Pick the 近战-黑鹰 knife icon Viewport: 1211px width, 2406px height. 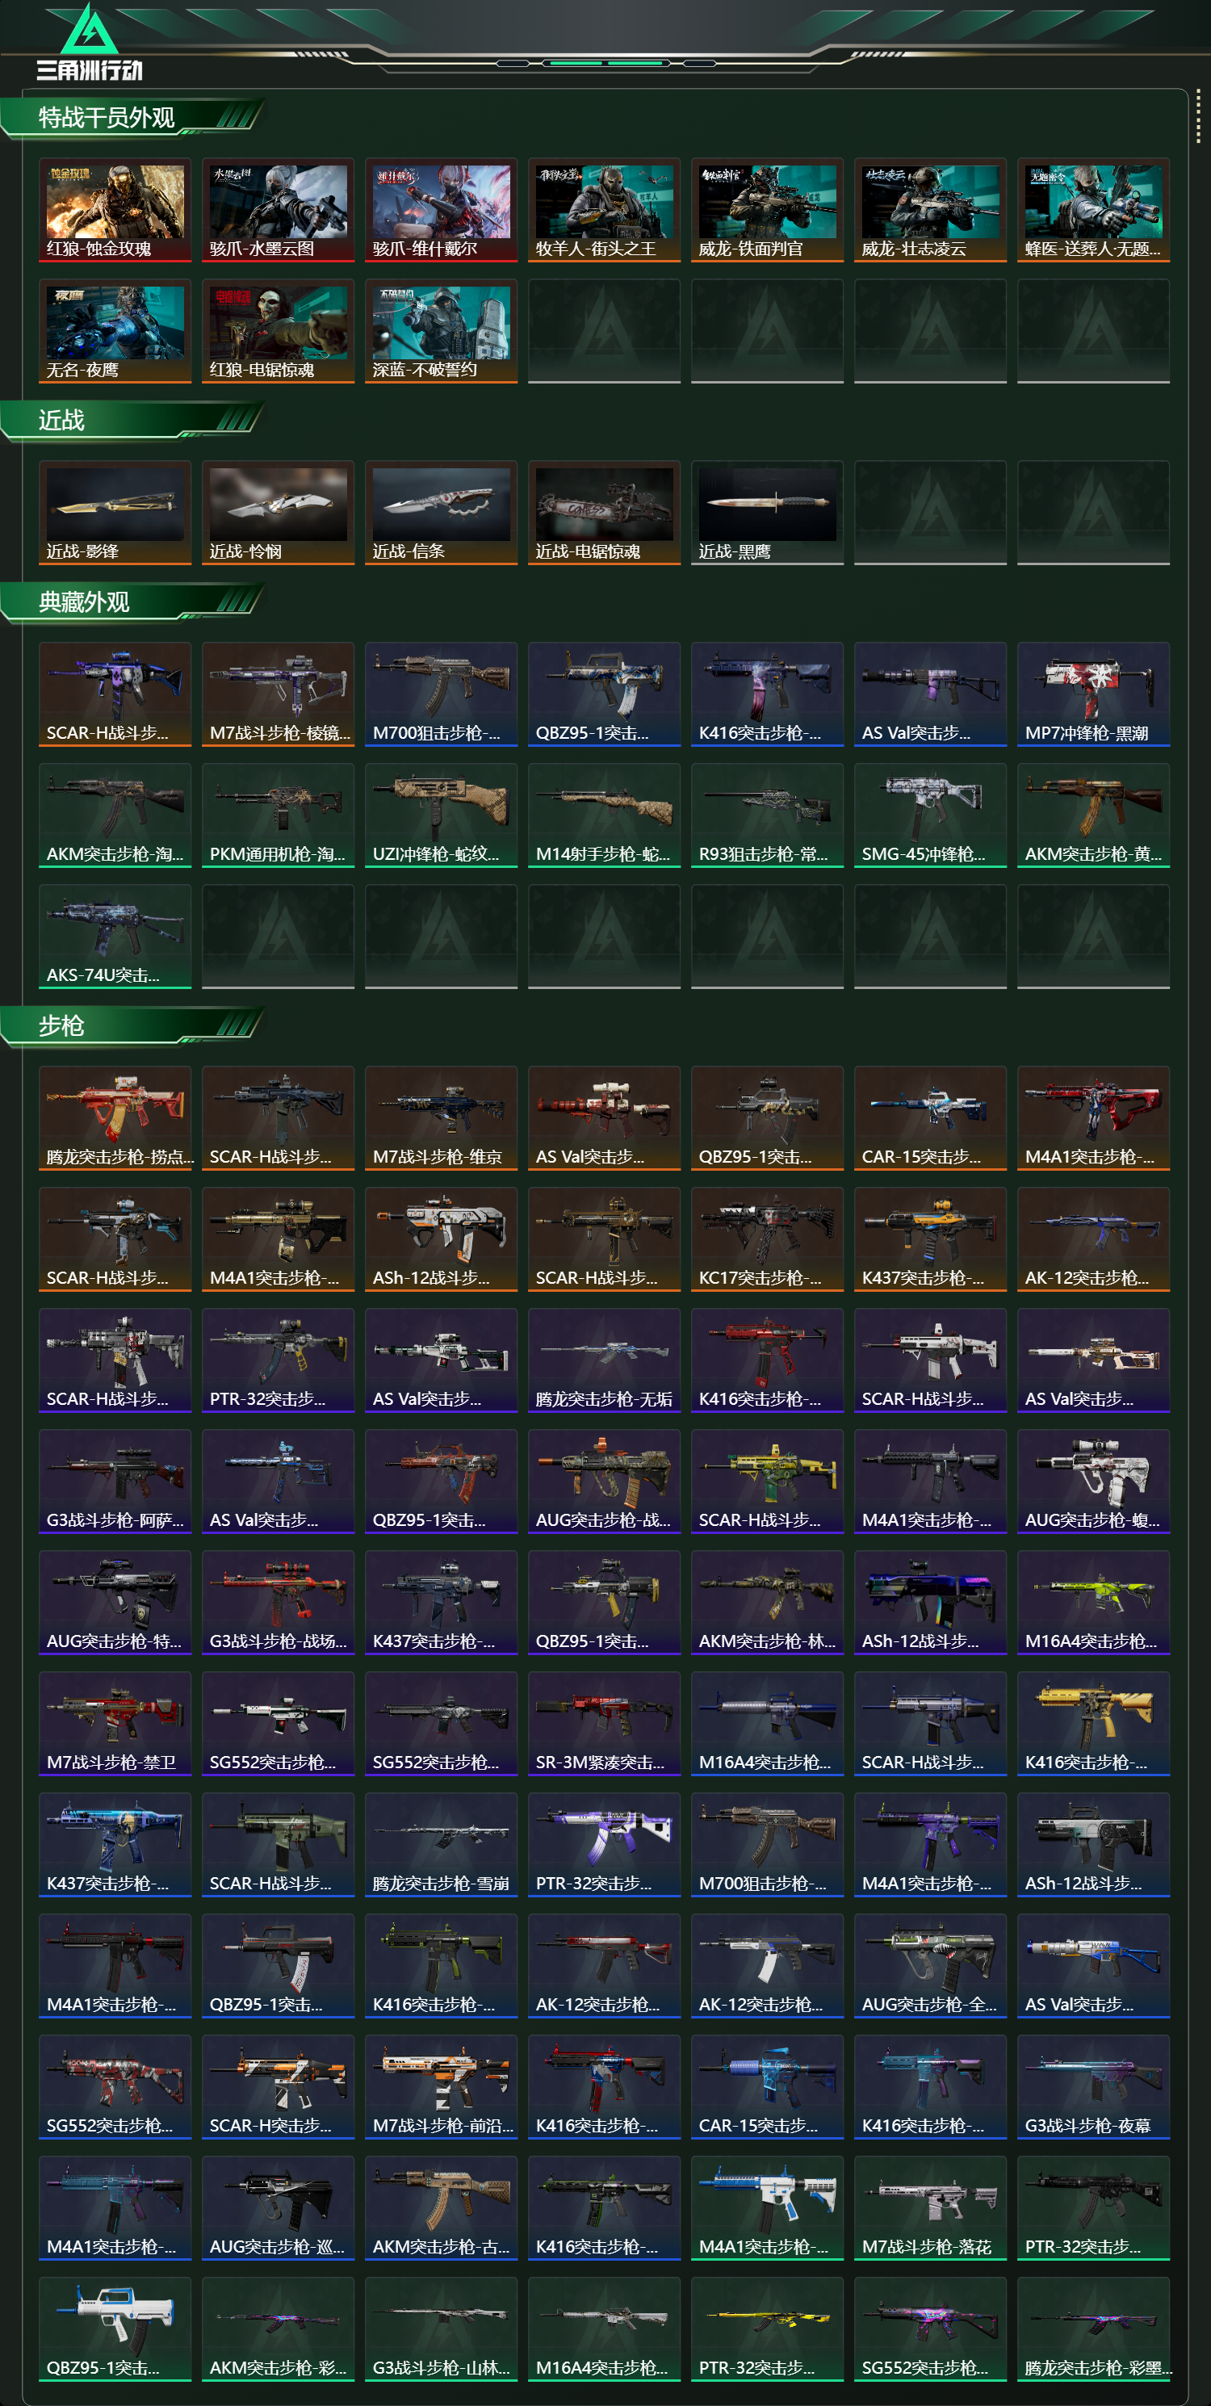(x=768, y=513)
